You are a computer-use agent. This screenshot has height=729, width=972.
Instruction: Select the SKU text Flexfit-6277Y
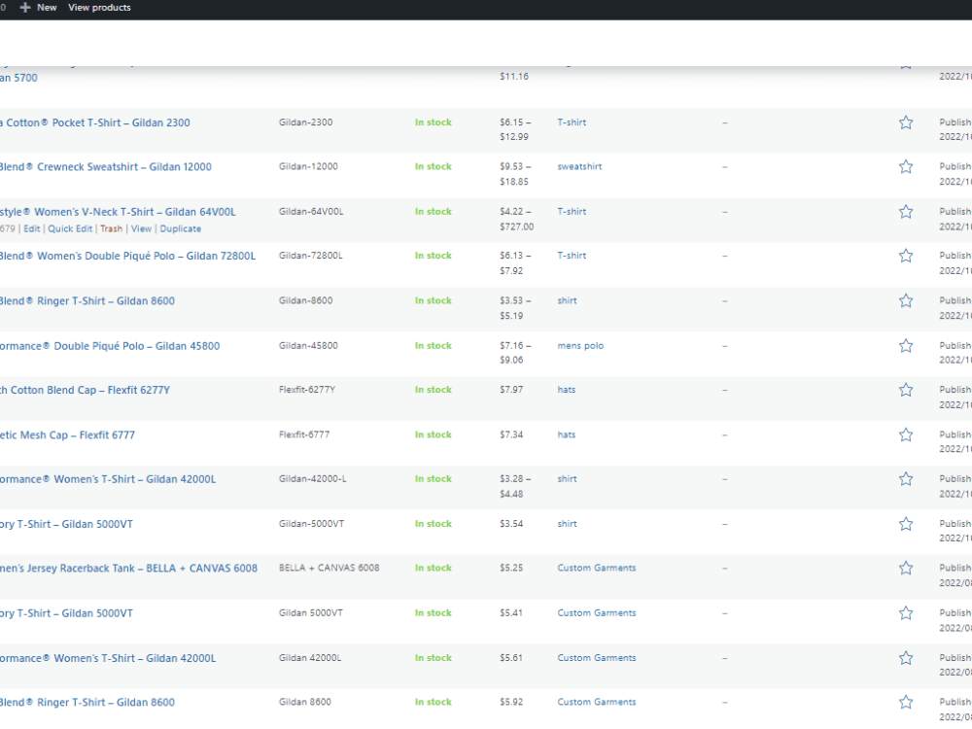307,390
